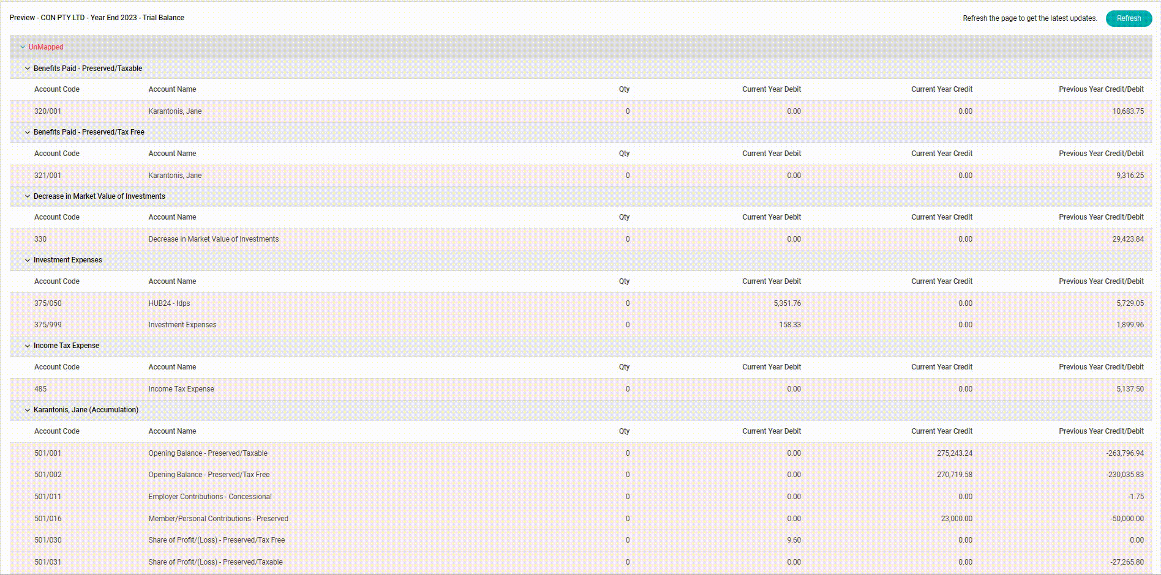Click Employer Contributions - Concessional account name
Image resolution: width=1161 pixels, height=575 pixels.
pos(210,497)
